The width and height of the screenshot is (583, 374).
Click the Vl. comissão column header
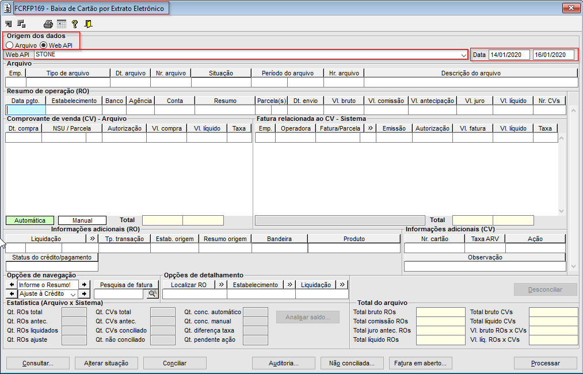[x=386, y=101]
